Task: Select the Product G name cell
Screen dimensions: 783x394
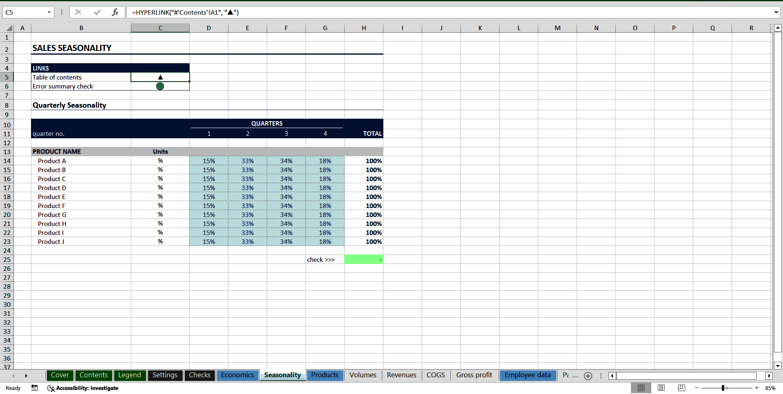Action: click(x=81, y=215)
